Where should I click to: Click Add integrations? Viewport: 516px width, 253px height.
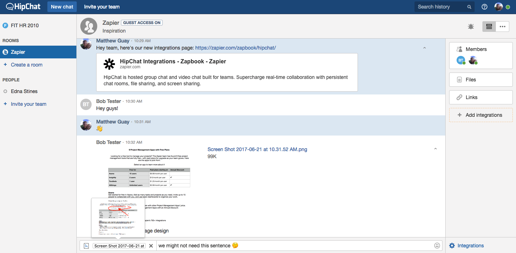[481, 115]
